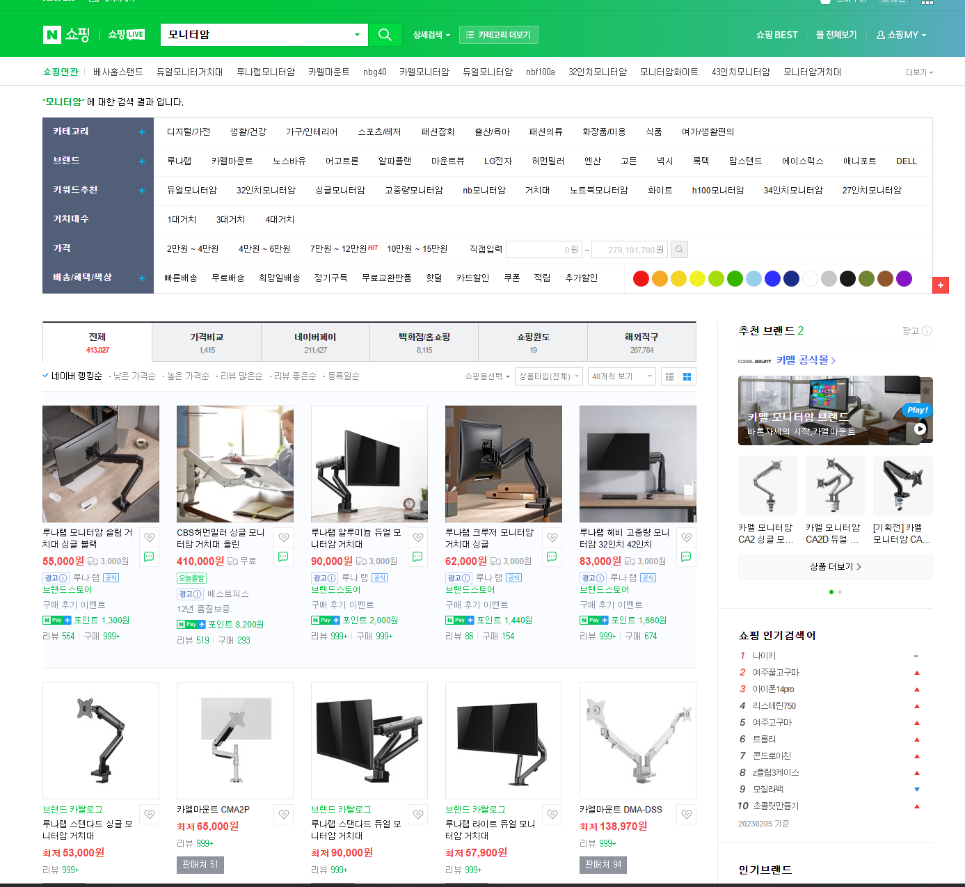965x887 pixels.
Task: Wishlist heart for 루나랩 스탠다드 싱글 item
Action: coord(150,815)
